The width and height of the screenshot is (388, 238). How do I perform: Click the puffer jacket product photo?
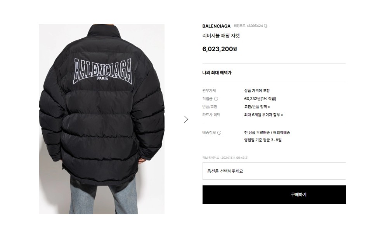point(102,119)
